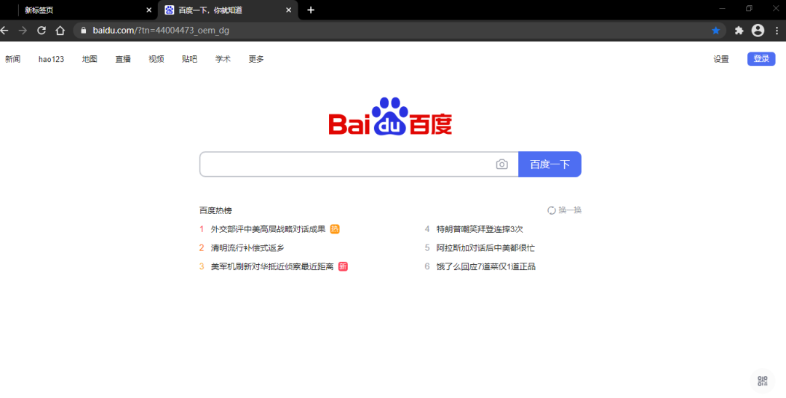
Task: Switch to the 百度一下,你就知道 tab
Action: tap(228, 10)
